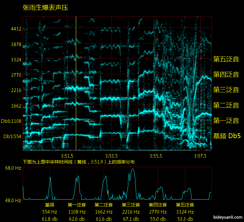This screenshot has width=244, height=222.
Task: Select the 3:57.5 time axis label
Action: [x=200, y=156]
